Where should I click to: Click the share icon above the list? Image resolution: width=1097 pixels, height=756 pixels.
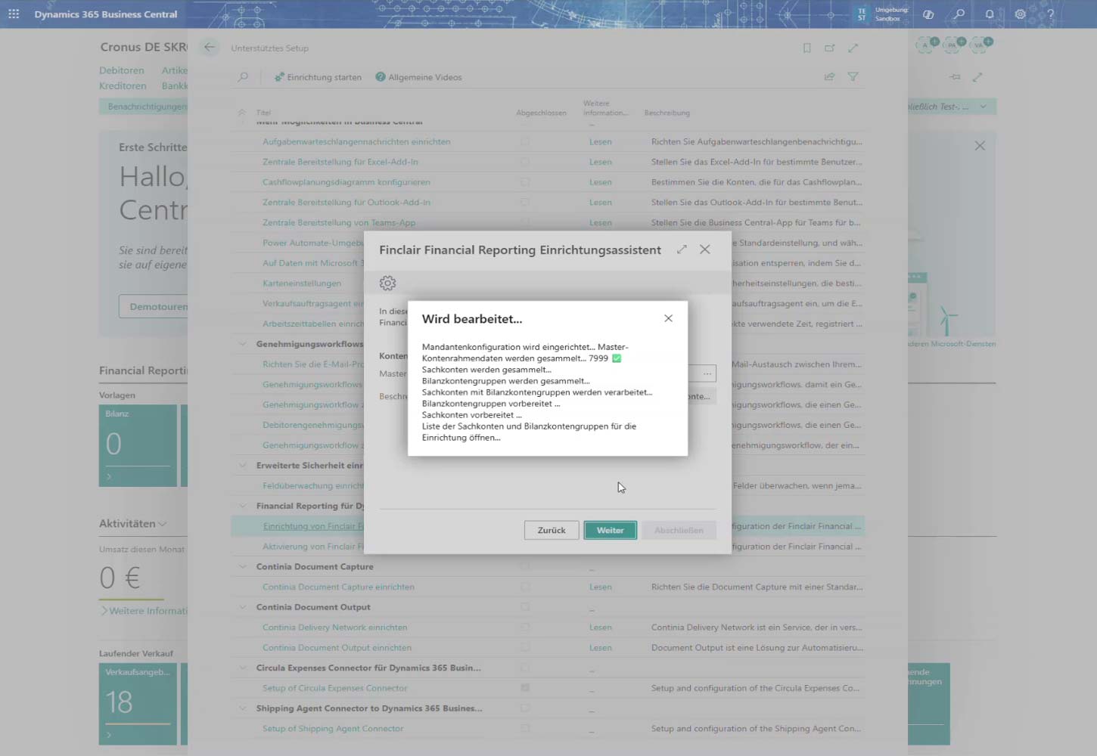click(x=829, y=77)
